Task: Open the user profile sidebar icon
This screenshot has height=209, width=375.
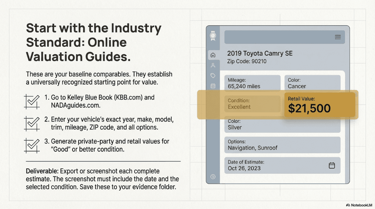Action: coord(213,66)
